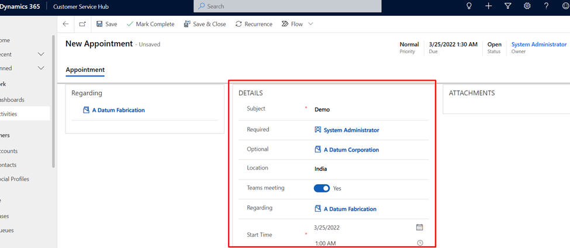Click the plus quick create icon
570x248 pixels.
coord(488,6)
